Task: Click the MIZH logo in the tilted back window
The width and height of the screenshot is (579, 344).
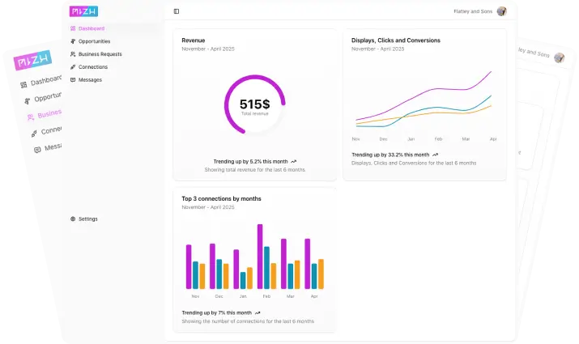Action: coord(32,60)
